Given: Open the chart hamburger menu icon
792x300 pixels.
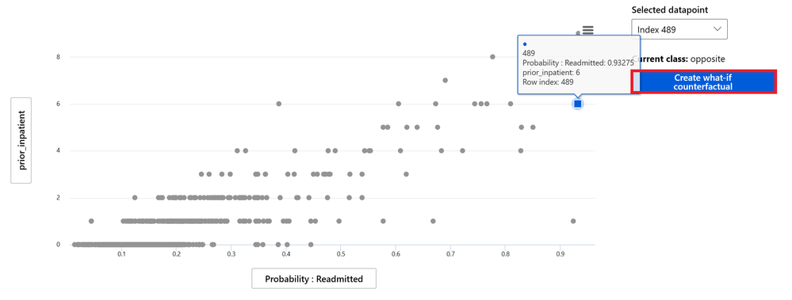Looking at the screenshot, I should tap(587, 30).
